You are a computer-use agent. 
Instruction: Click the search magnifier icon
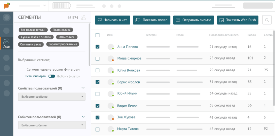click(x=267, y=20)
